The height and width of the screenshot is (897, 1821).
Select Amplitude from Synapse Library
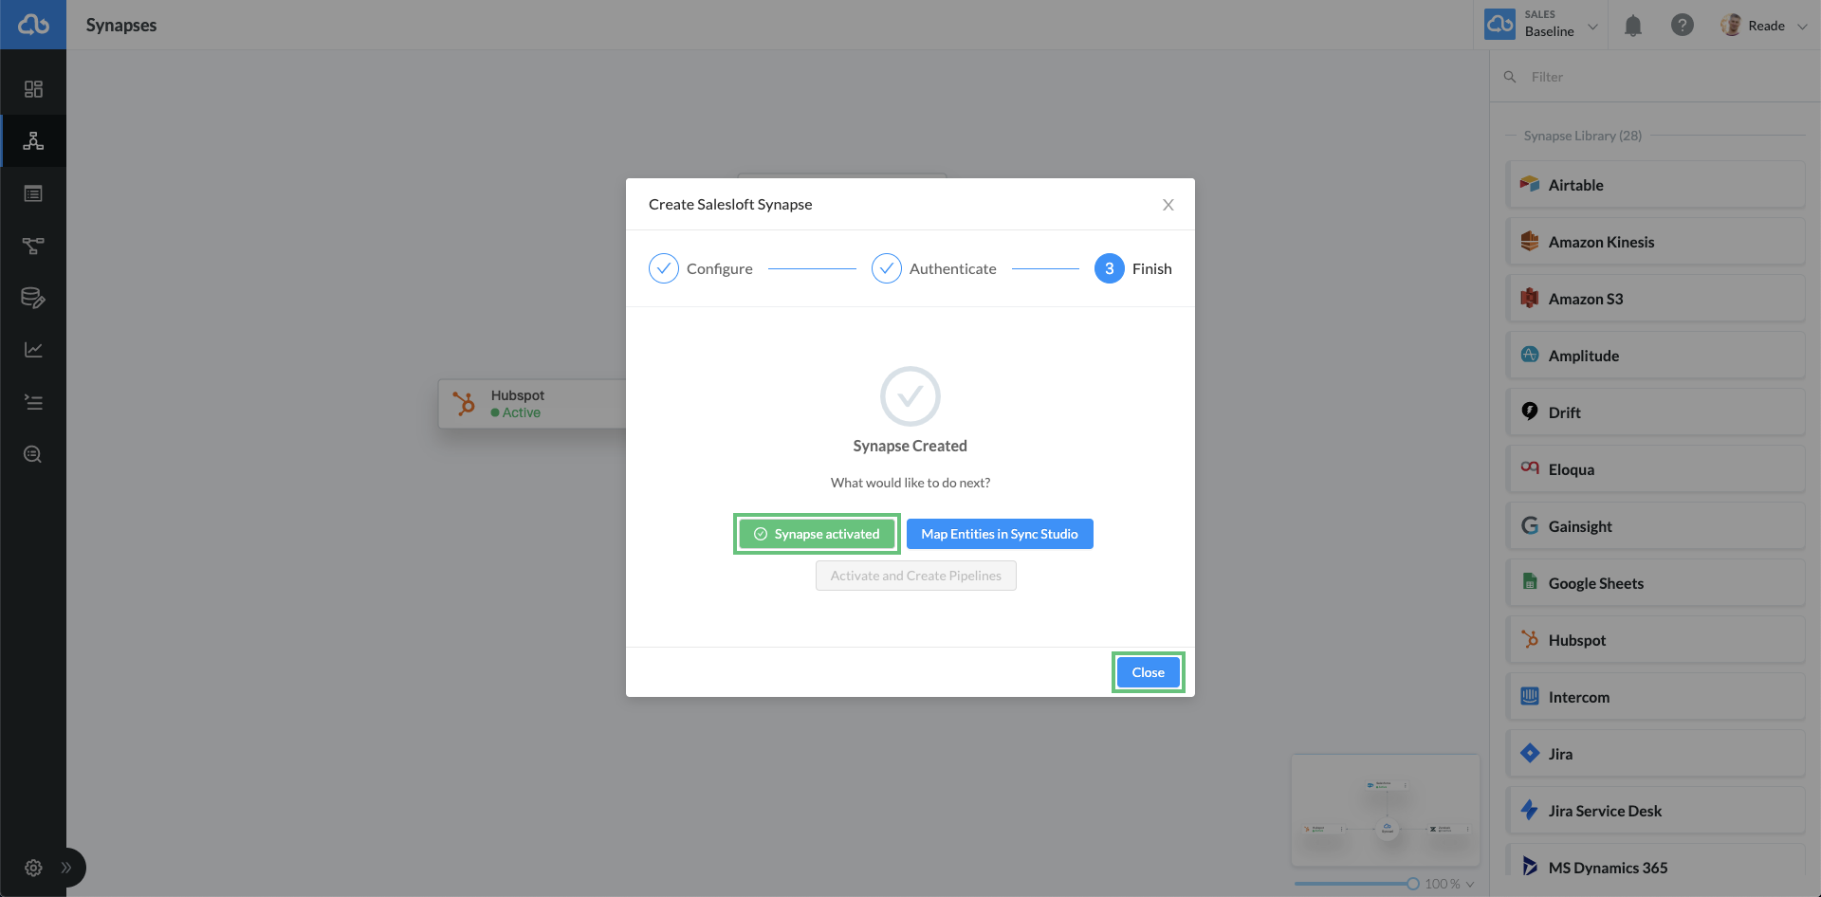(x=1656, y=356)
